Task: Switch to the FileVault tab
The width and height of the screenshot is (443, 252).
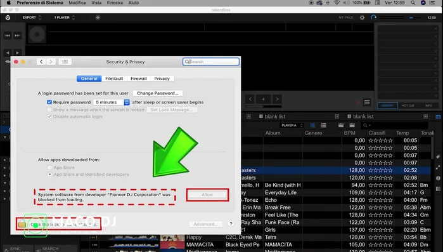Action: (x=114, y=79)
